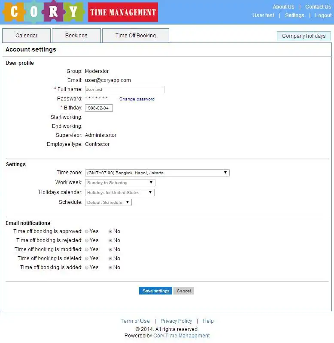Viewport: 334px width, 343px height.
Task: Open the Holidays calendar dropdown
Action: coord(120,192)
